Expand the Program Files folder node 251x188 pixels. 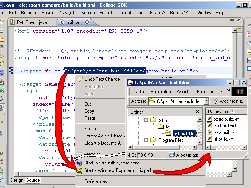click(x=146, y=140)
